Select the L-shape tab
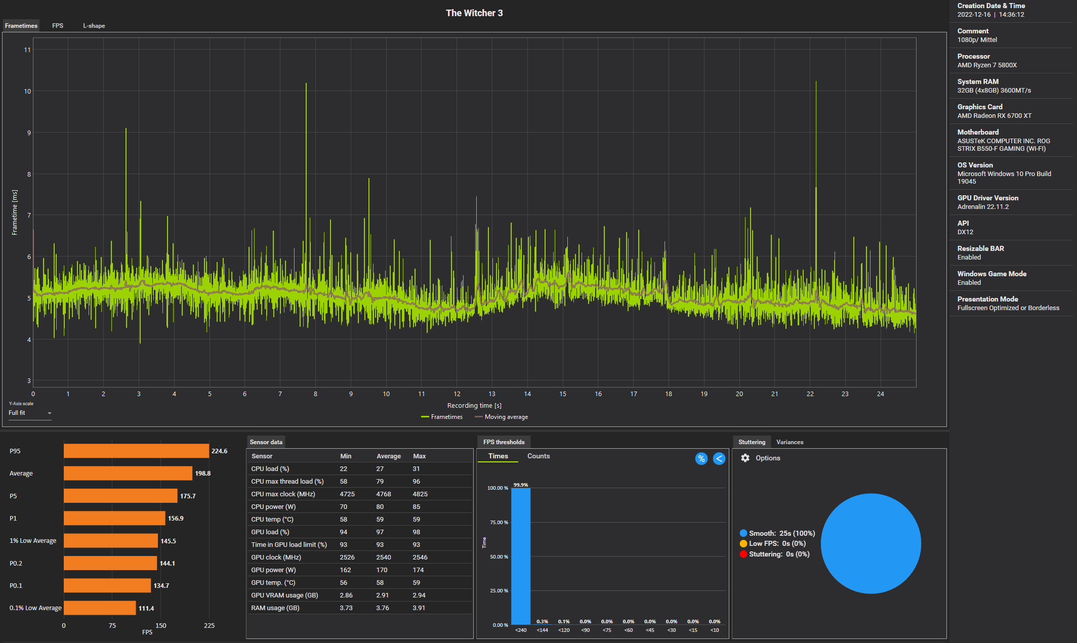Image resolution: width=1077 pixels, height=643 pixels. coord(94,26)
